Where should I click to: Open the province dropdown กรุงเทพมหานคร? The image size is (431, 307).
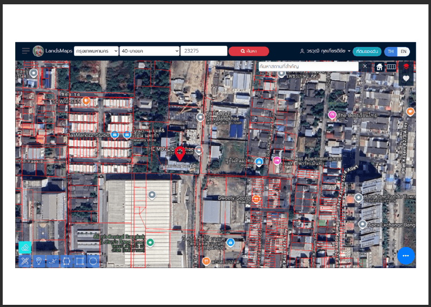(x=96, y=51)
